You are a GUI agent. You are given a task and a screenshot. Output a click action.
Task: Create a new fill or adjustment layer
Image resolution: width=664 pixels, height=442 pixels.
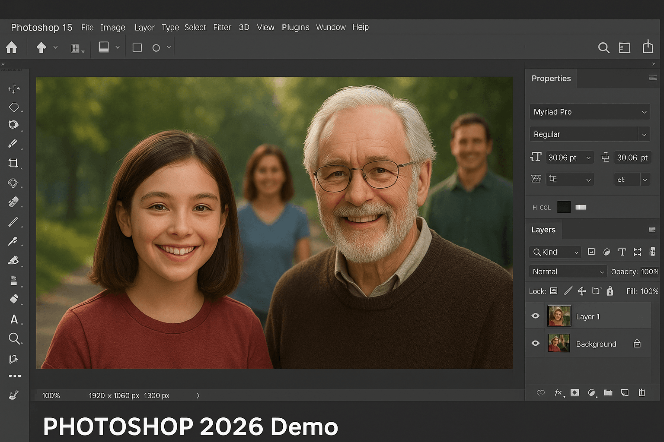click(592, 393)
